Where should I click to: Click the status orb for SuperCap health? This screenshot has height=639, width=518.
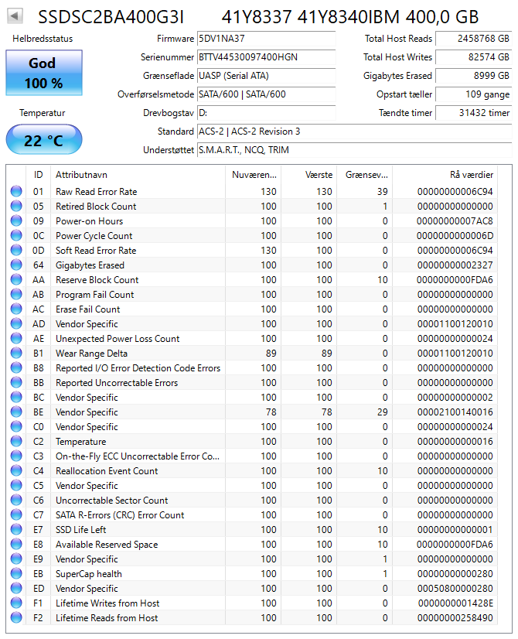(16, 573)
